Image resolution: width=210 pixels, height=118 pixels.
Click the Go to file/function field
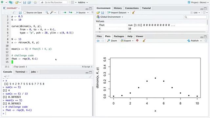coord(53,2)
